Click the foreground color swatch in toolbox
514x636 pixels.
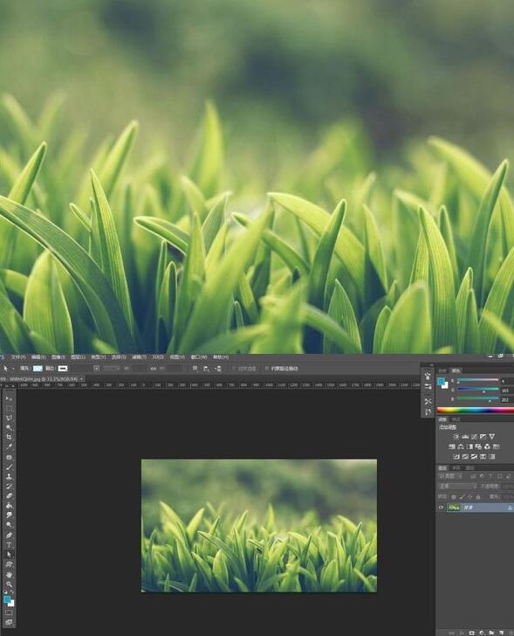[x=7, y=599]
